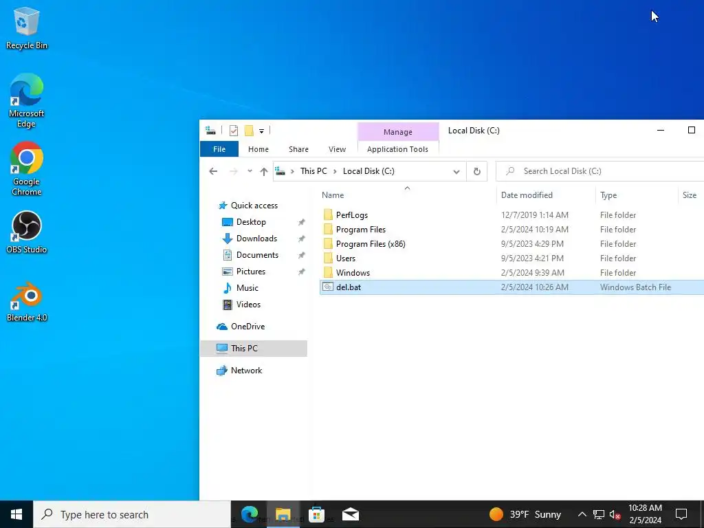Viewport: 704px width, 528px height.
Task: Open Pictures in the navigation pane
Action: tap(250, 272)
